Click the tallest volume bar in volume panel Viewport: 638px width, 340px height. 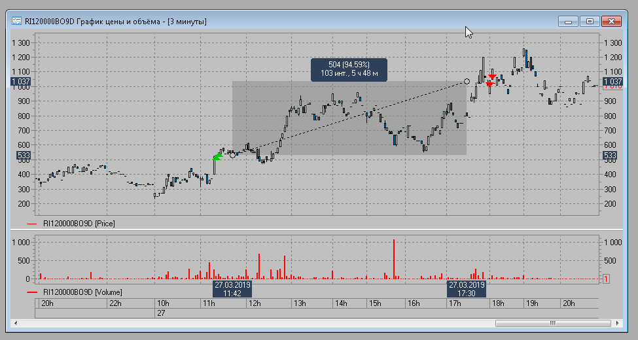[394, 260]
